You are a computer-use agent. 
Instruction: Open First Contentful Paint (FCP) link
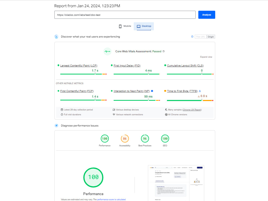click(77, 91)
